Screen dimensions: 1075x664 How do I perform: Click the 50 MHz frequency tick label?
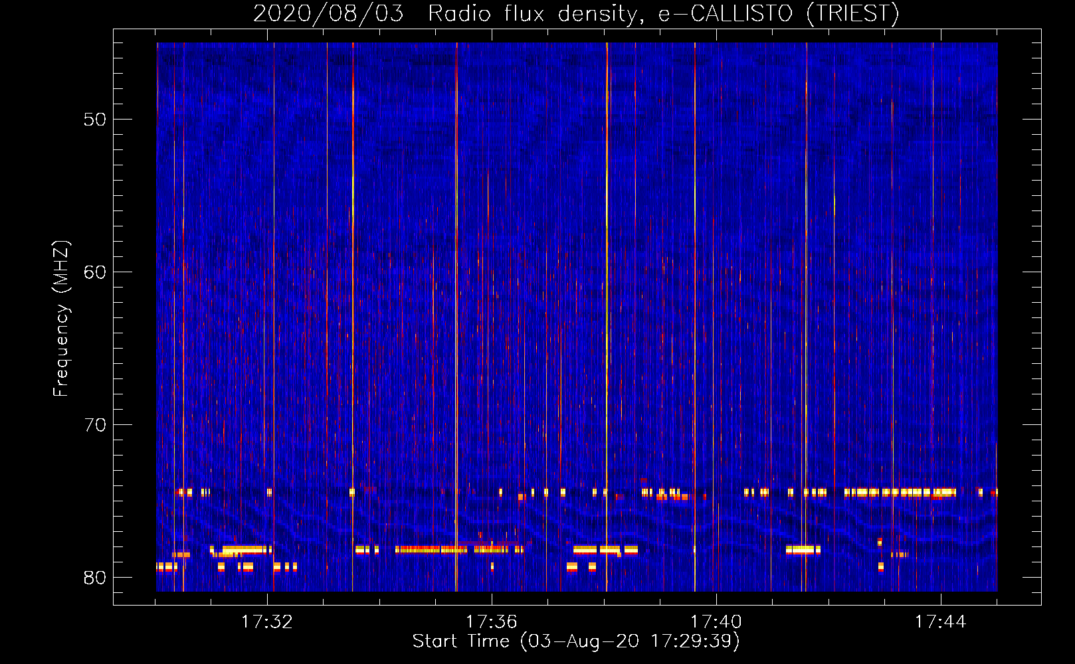click(94, 120)
